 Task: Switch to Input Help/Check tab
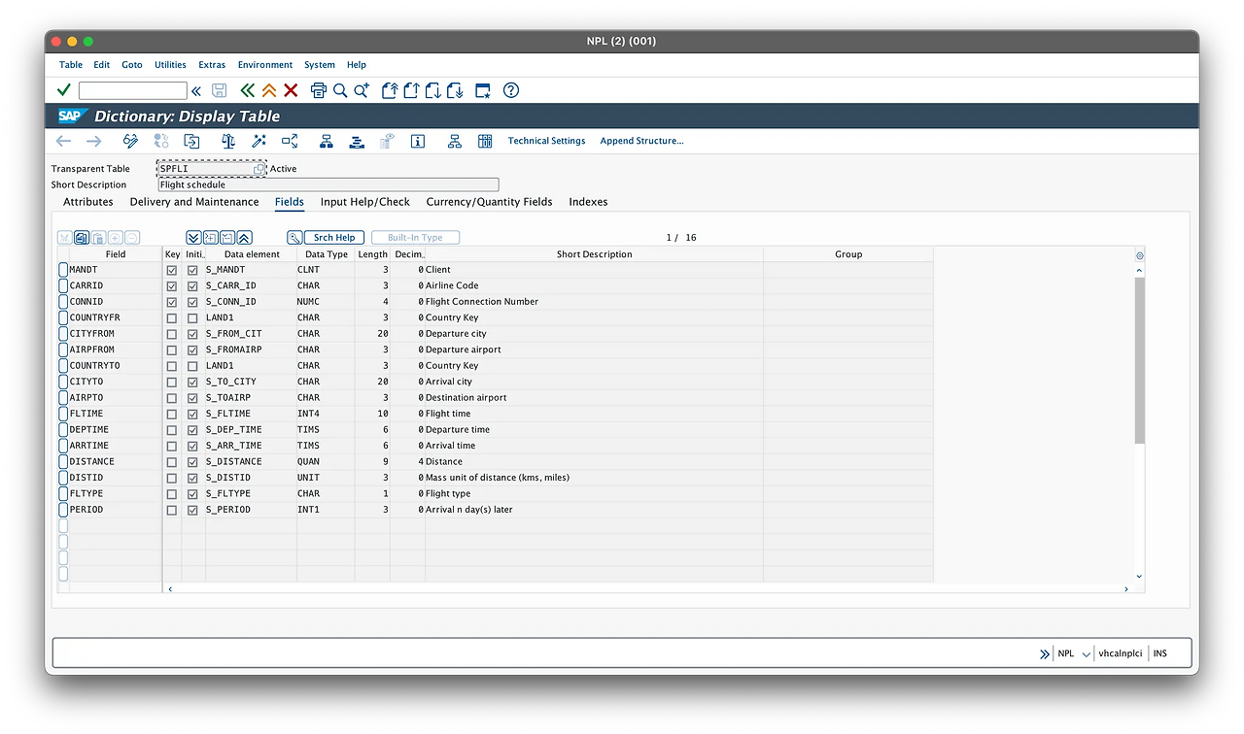(x=365, y=202)
